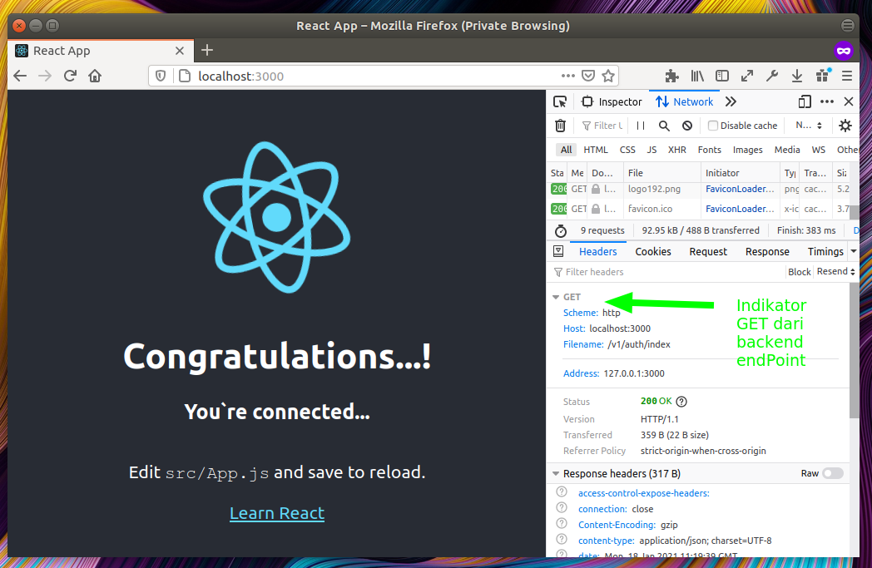This screenshot has height=568, width=872.
Task: Click the trash icon to clear network requests
Action: [x=560, y=126]
